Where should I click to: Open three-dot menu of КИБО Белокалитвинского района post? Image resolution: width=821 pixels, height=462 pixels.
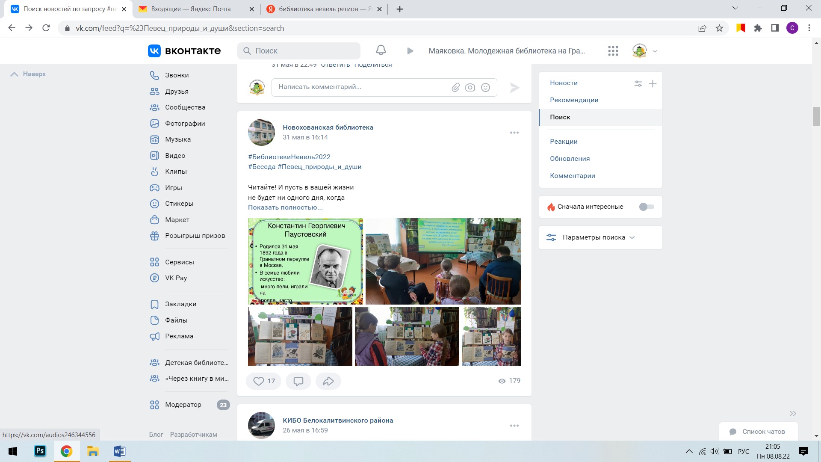[514, 426]
